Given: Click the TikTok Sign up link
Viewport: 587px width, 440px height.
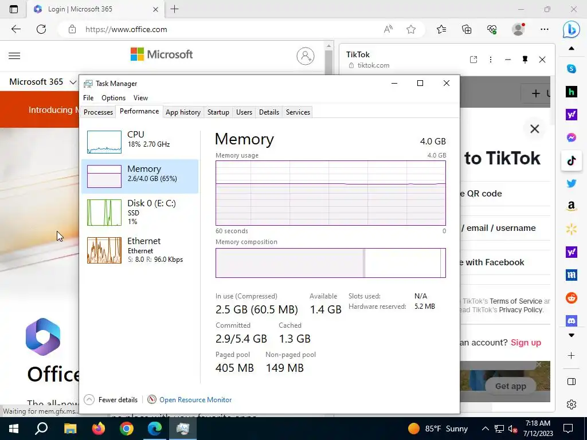Looking at the screenshot, I should 526,343.
